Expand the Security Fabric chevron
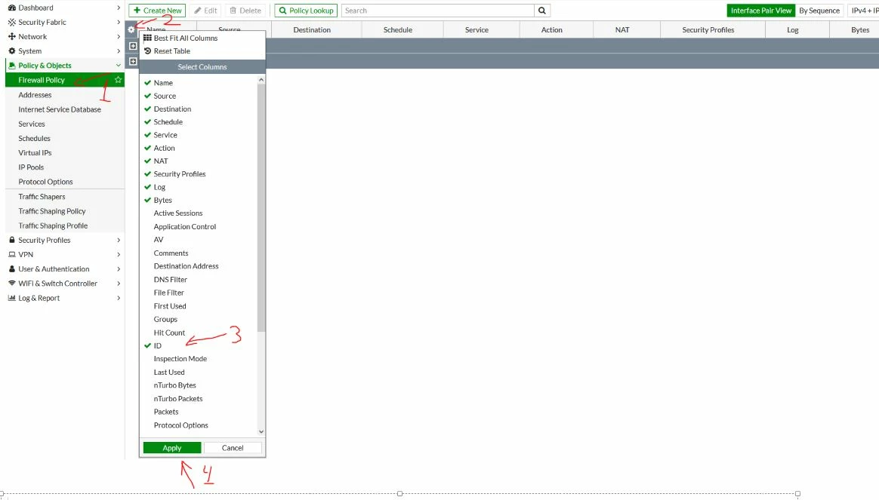879x500 pixels. click(119, 23)
